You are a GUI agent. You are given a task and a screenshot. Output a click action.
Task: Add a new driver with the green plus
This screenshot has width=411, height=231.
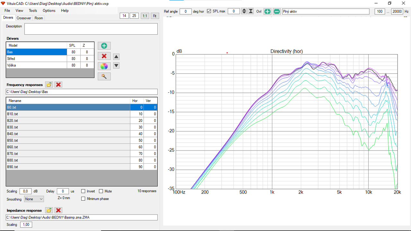(104, 46)
